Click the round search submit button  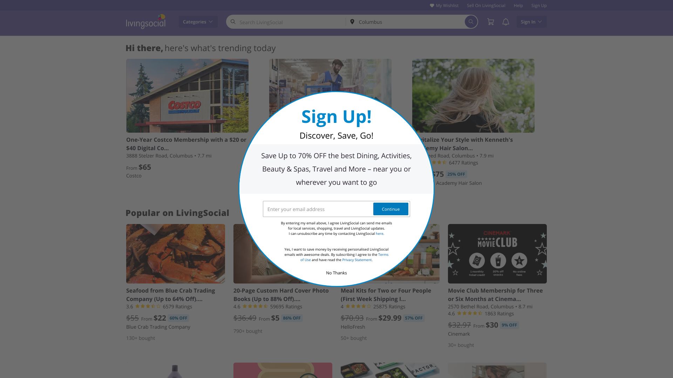pyautogui.click(x=471, y=22)
